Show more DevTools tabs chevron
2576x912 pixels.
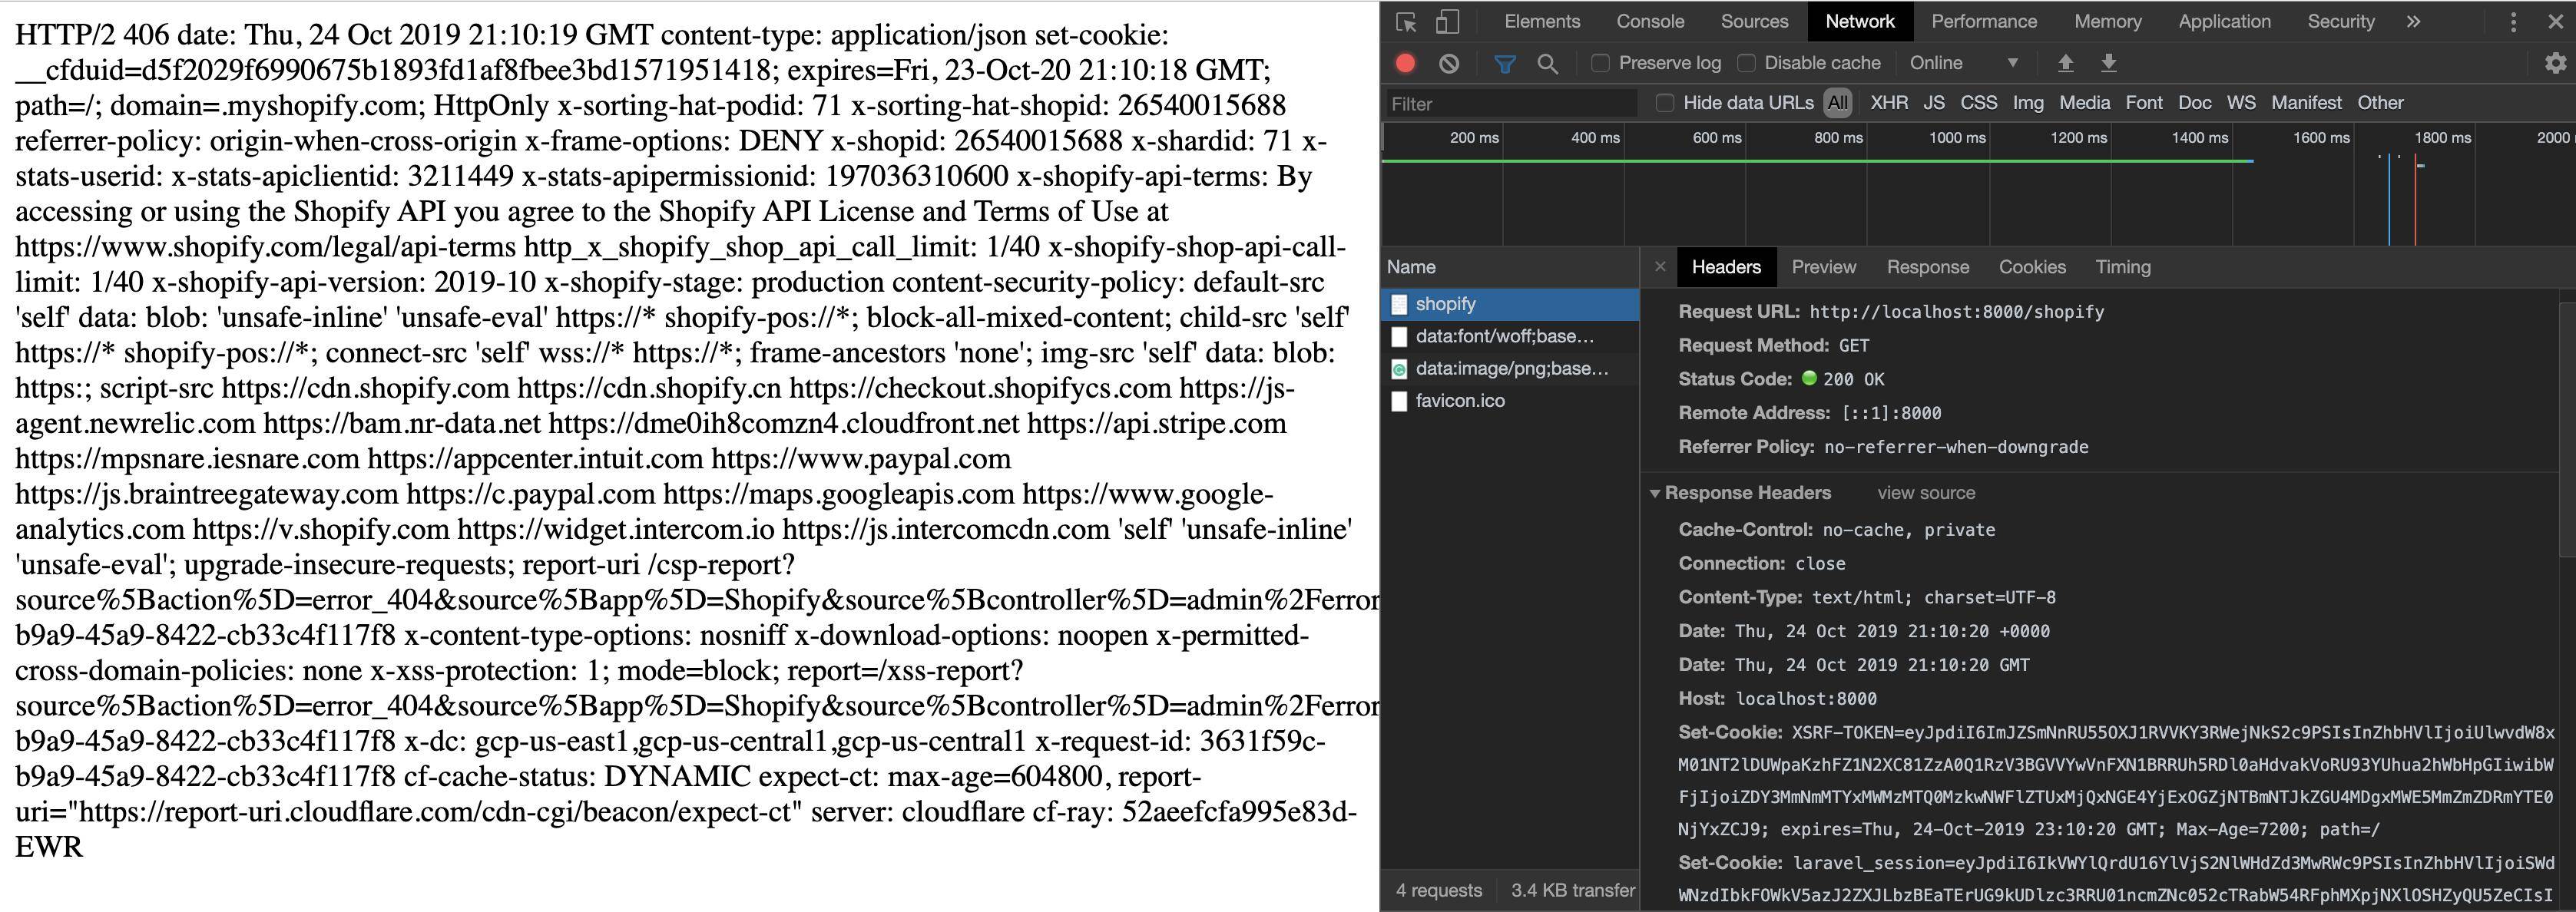tap(2413, 22)
